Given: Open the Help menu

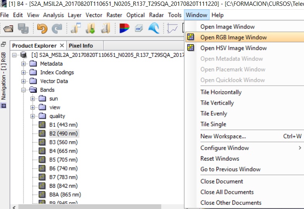Looking at the screenshot, I should [x=218, y=15].
